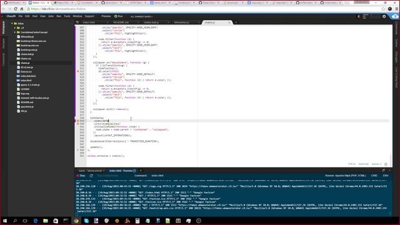The image size is (400, 225).
Task: Stop the running Apache process
Action: [81, 176]
